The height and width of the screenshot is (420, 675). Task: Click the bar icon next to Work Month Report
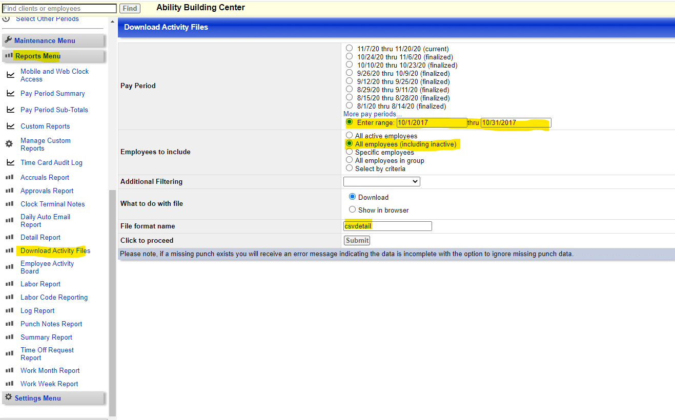tap(9, 370)
